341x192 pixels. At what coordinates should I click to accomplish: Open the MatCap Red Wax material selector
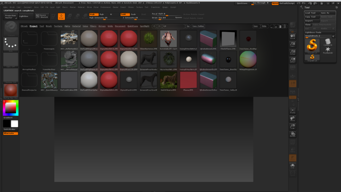pyautogui.click(x=11, y=91)
